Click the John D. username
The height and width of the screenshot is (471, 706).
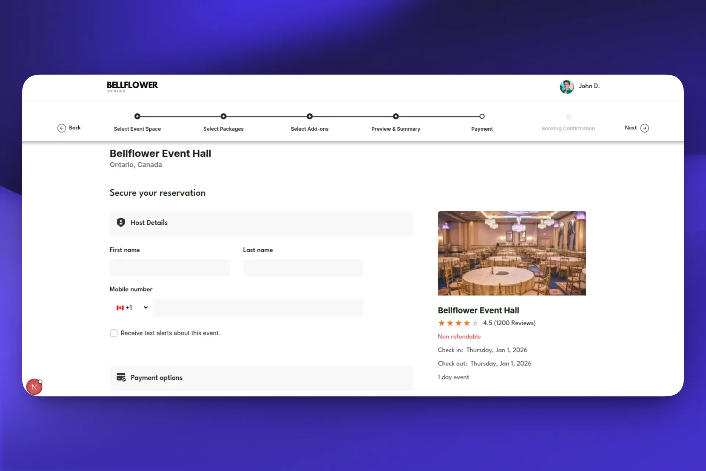pos(589,86)
